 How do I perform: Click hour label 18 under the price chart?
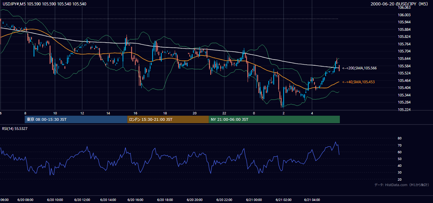(165, 113)
